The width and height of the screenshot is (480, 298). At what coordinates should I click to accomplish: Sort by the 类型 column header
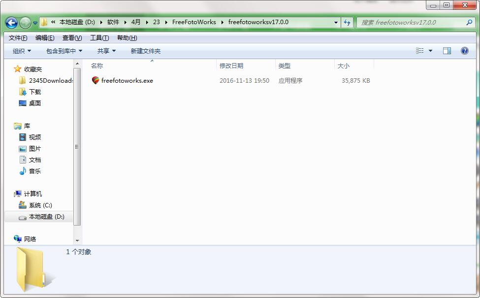click(285, 66)
